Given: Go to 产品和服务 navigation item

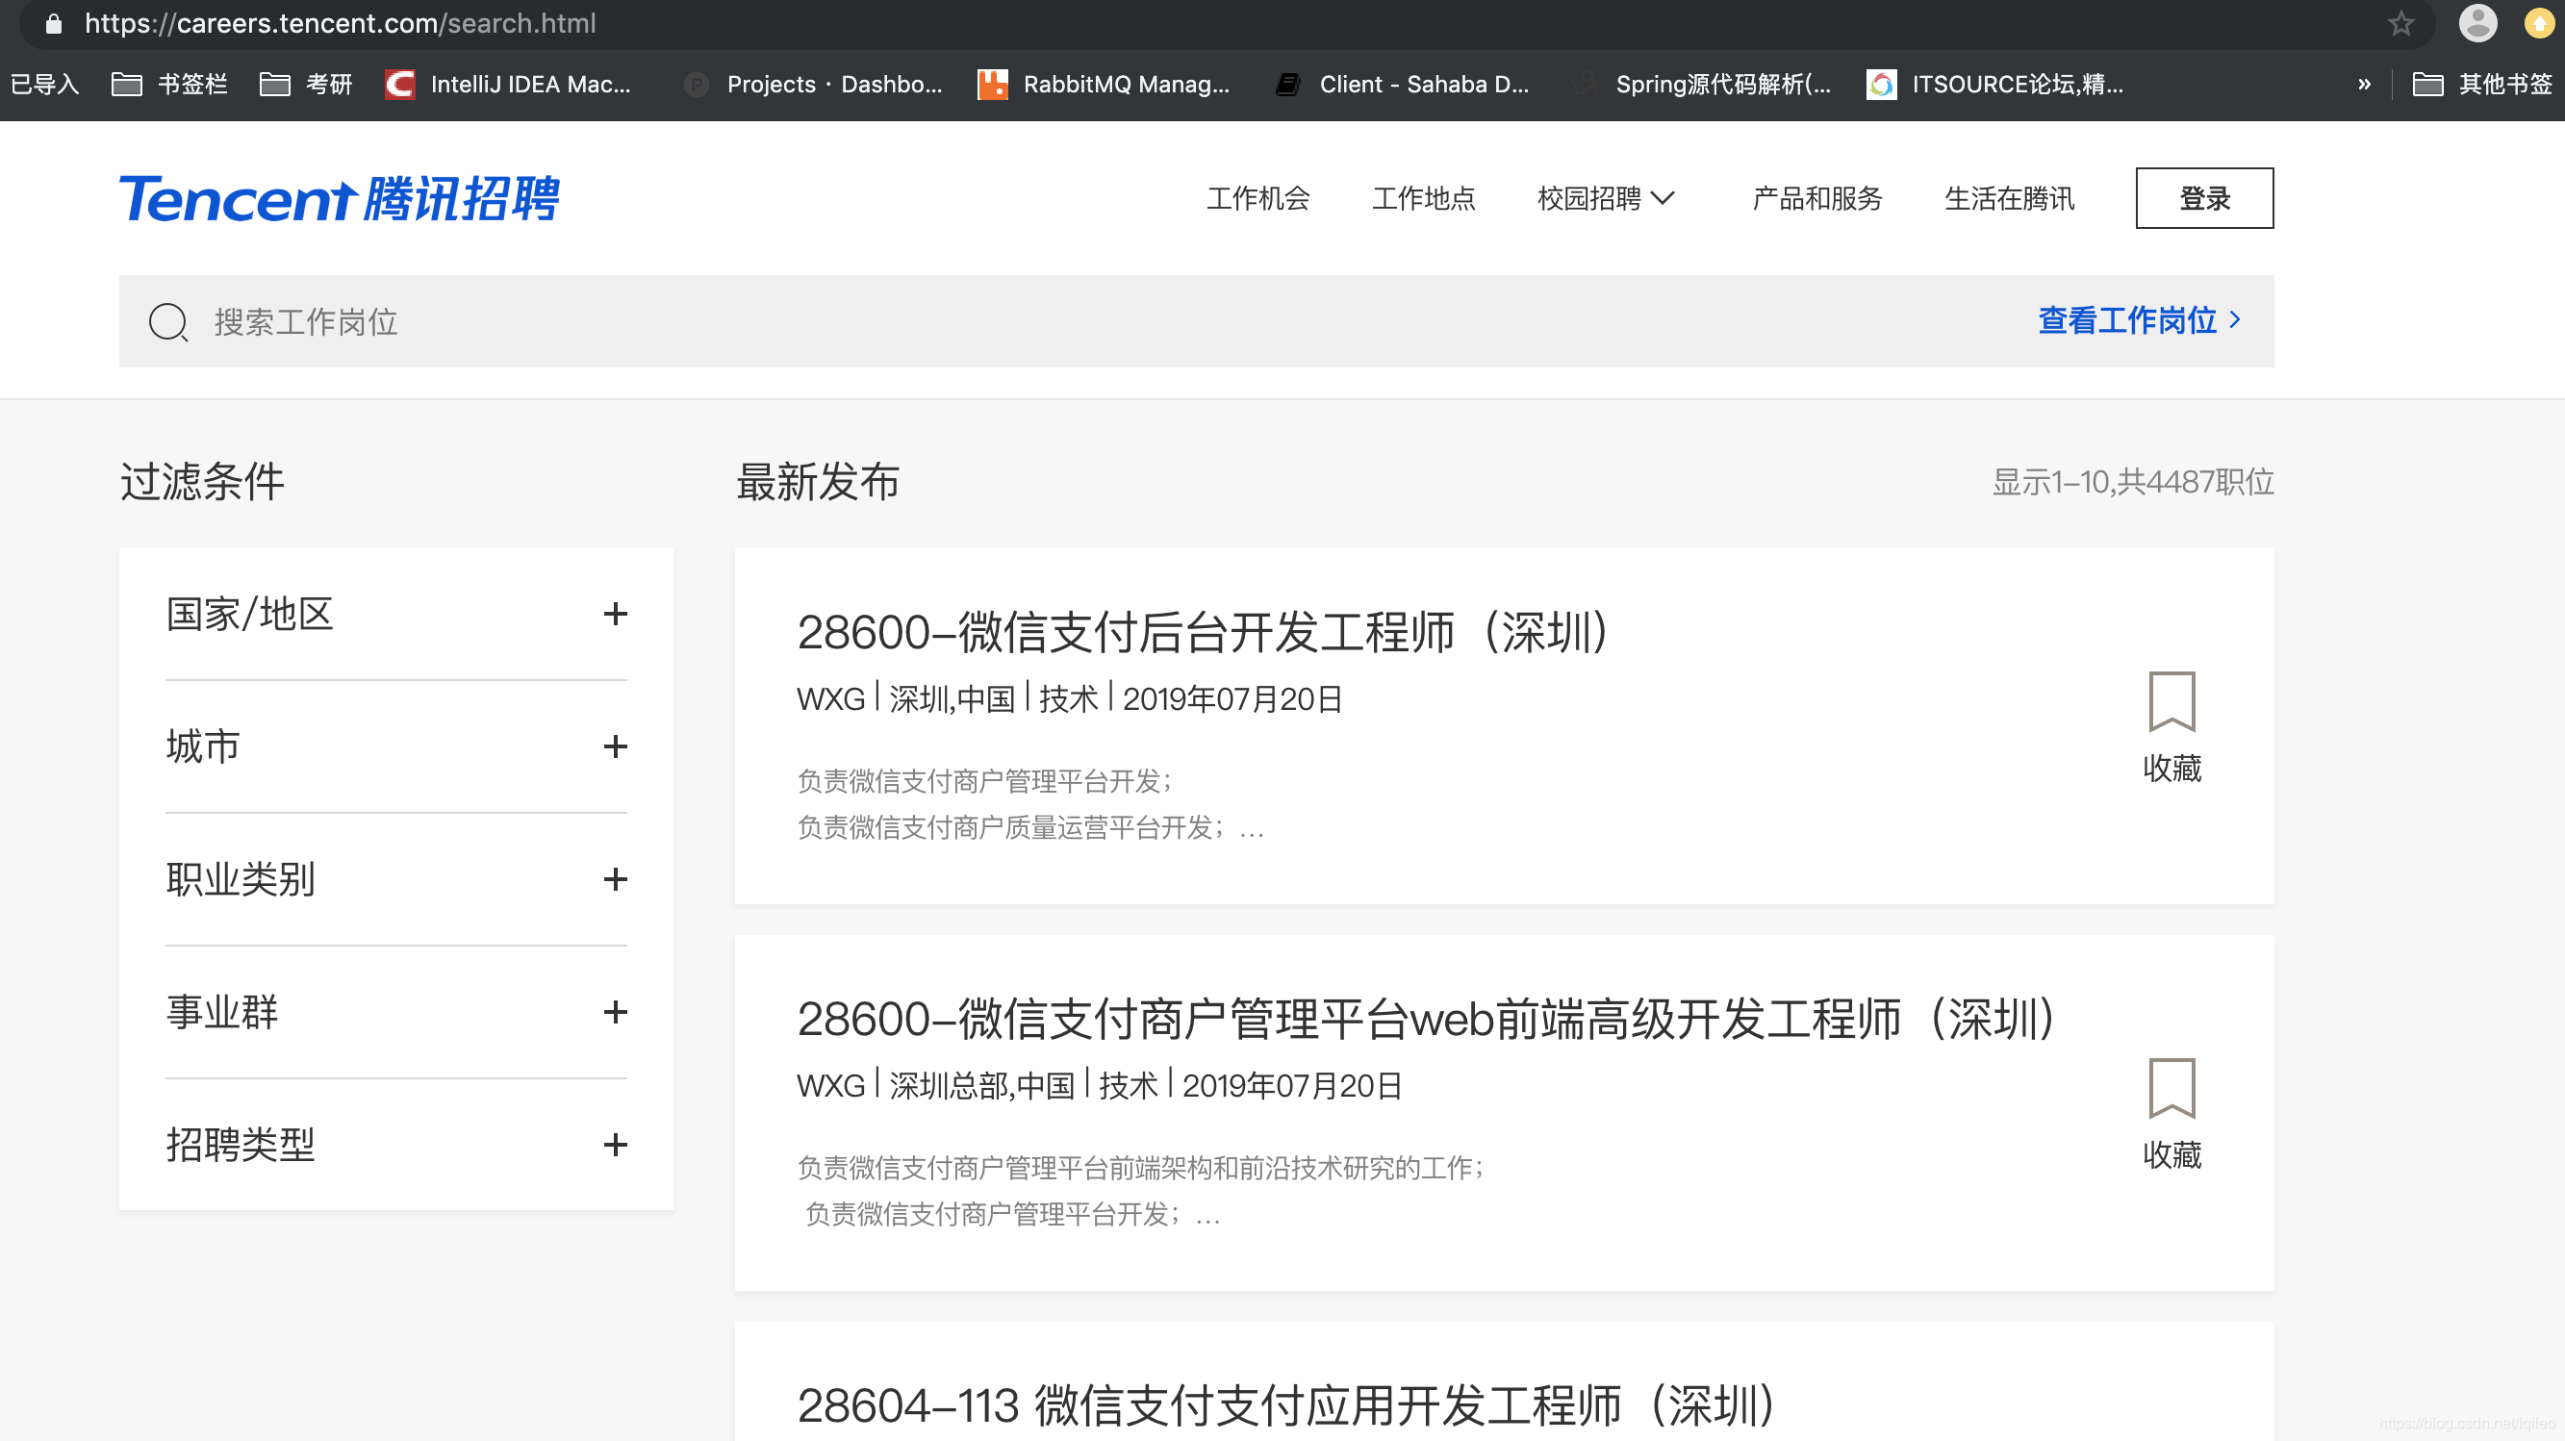Looking at the screenshot, I should pos(1816,198).
